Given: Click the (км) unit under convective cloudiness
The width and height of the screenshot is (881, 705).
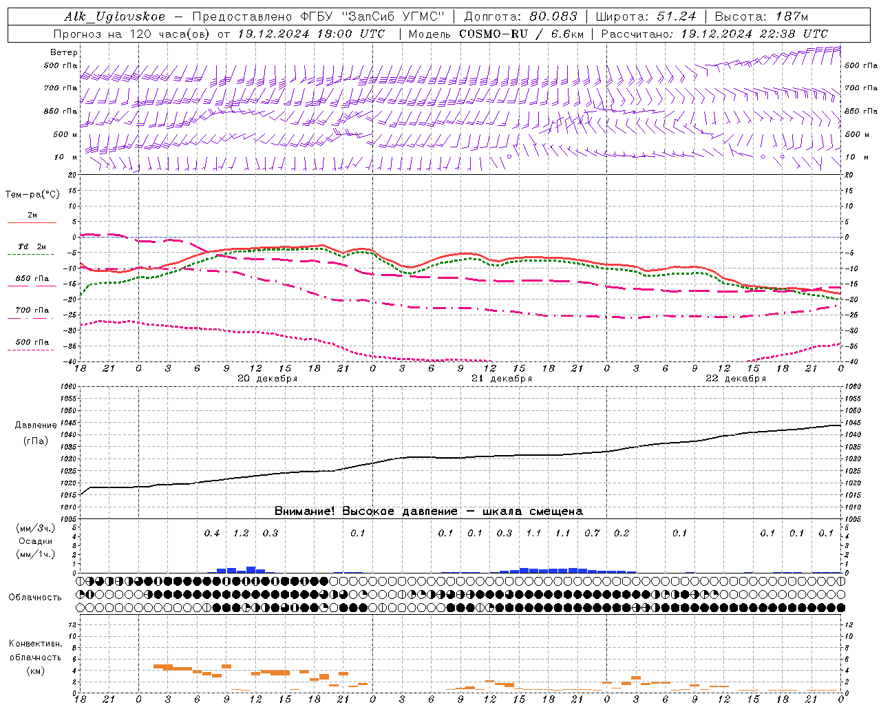Looking at the screenshot, I should tap(35, 671).
